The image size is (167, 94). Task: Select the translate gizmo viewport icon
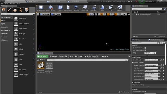(x=88, y=14)
